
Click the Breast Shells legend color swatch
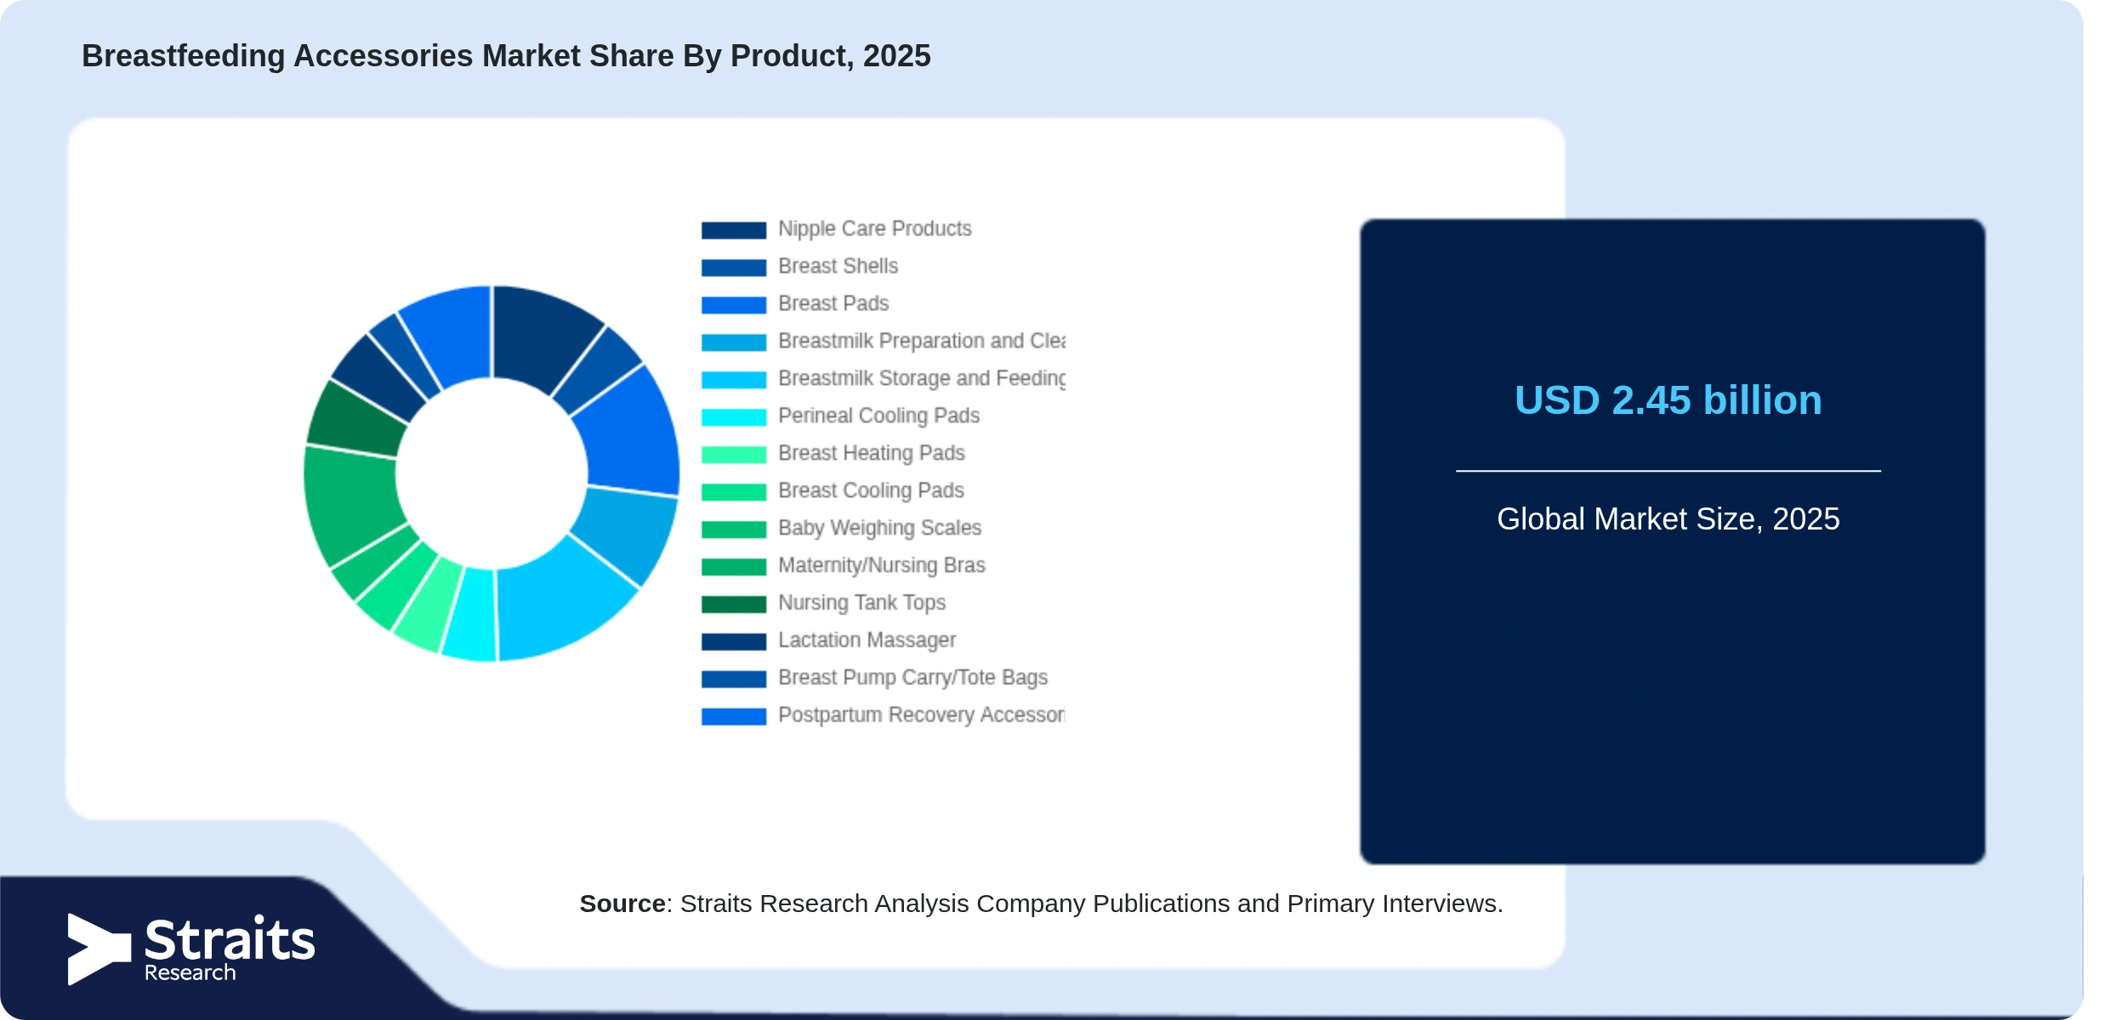[x=734, y=267]
